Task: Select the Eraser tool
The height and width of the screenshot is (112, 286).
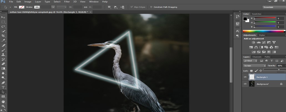Action: [x=3, y=64]
